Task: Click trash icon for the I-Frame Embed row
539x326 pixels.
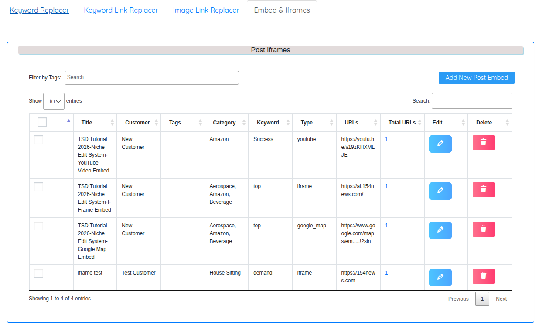Action: point(483,190)
